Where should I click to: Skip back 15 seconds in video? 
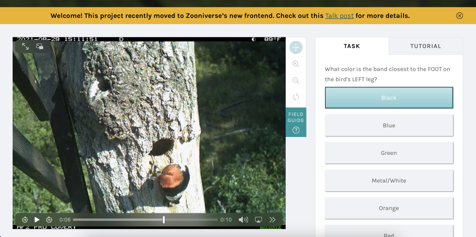(x=25, y=220)
